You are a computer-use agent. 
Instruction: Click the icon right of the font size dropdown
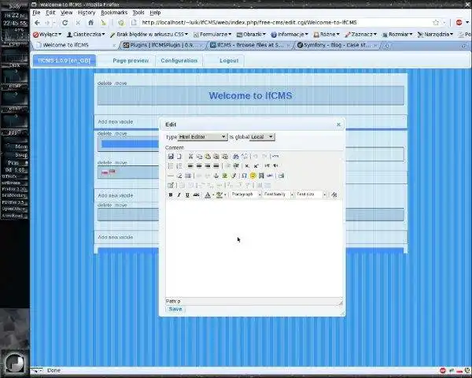pyautogui.click(x=334, y=195)
